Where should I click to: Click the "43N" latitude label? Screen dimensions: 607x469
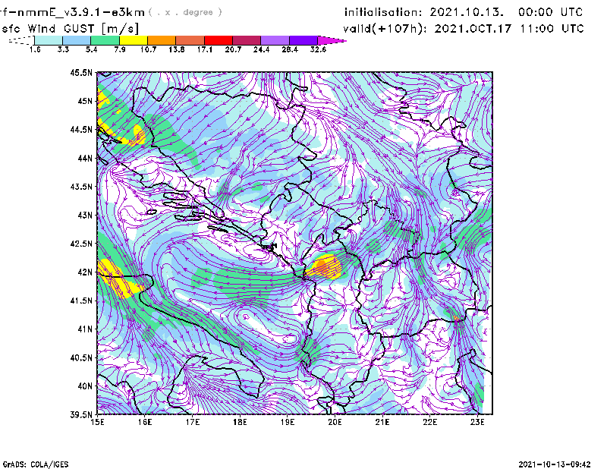tap(85, 215)
